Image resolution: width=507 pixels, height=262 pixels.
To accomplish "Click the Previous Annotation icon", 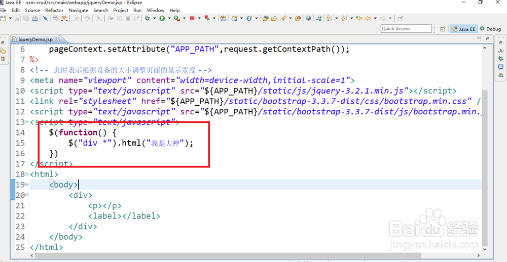I will (x=344, y=18).
